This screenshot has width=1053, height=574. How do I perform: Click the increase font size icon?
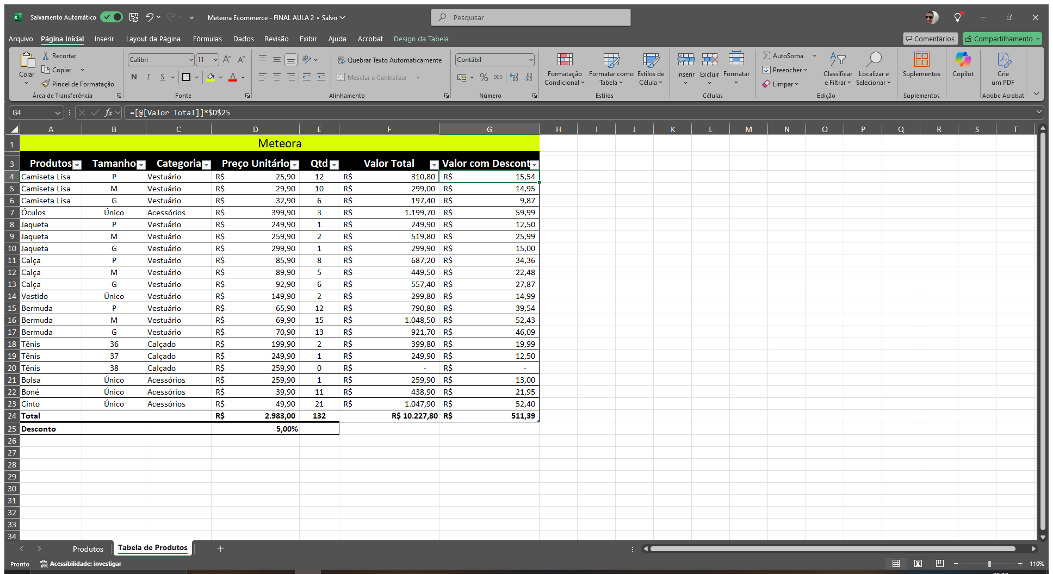click(x=227, y=60)
